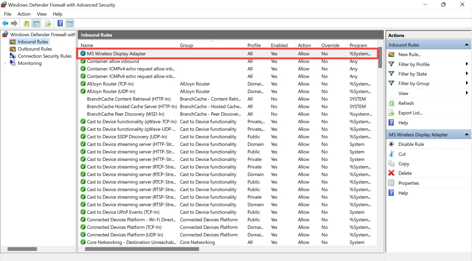Open Help from the toolbar question-mark icon
This screenshot has width=472, height=261.
tap(60, 23)
